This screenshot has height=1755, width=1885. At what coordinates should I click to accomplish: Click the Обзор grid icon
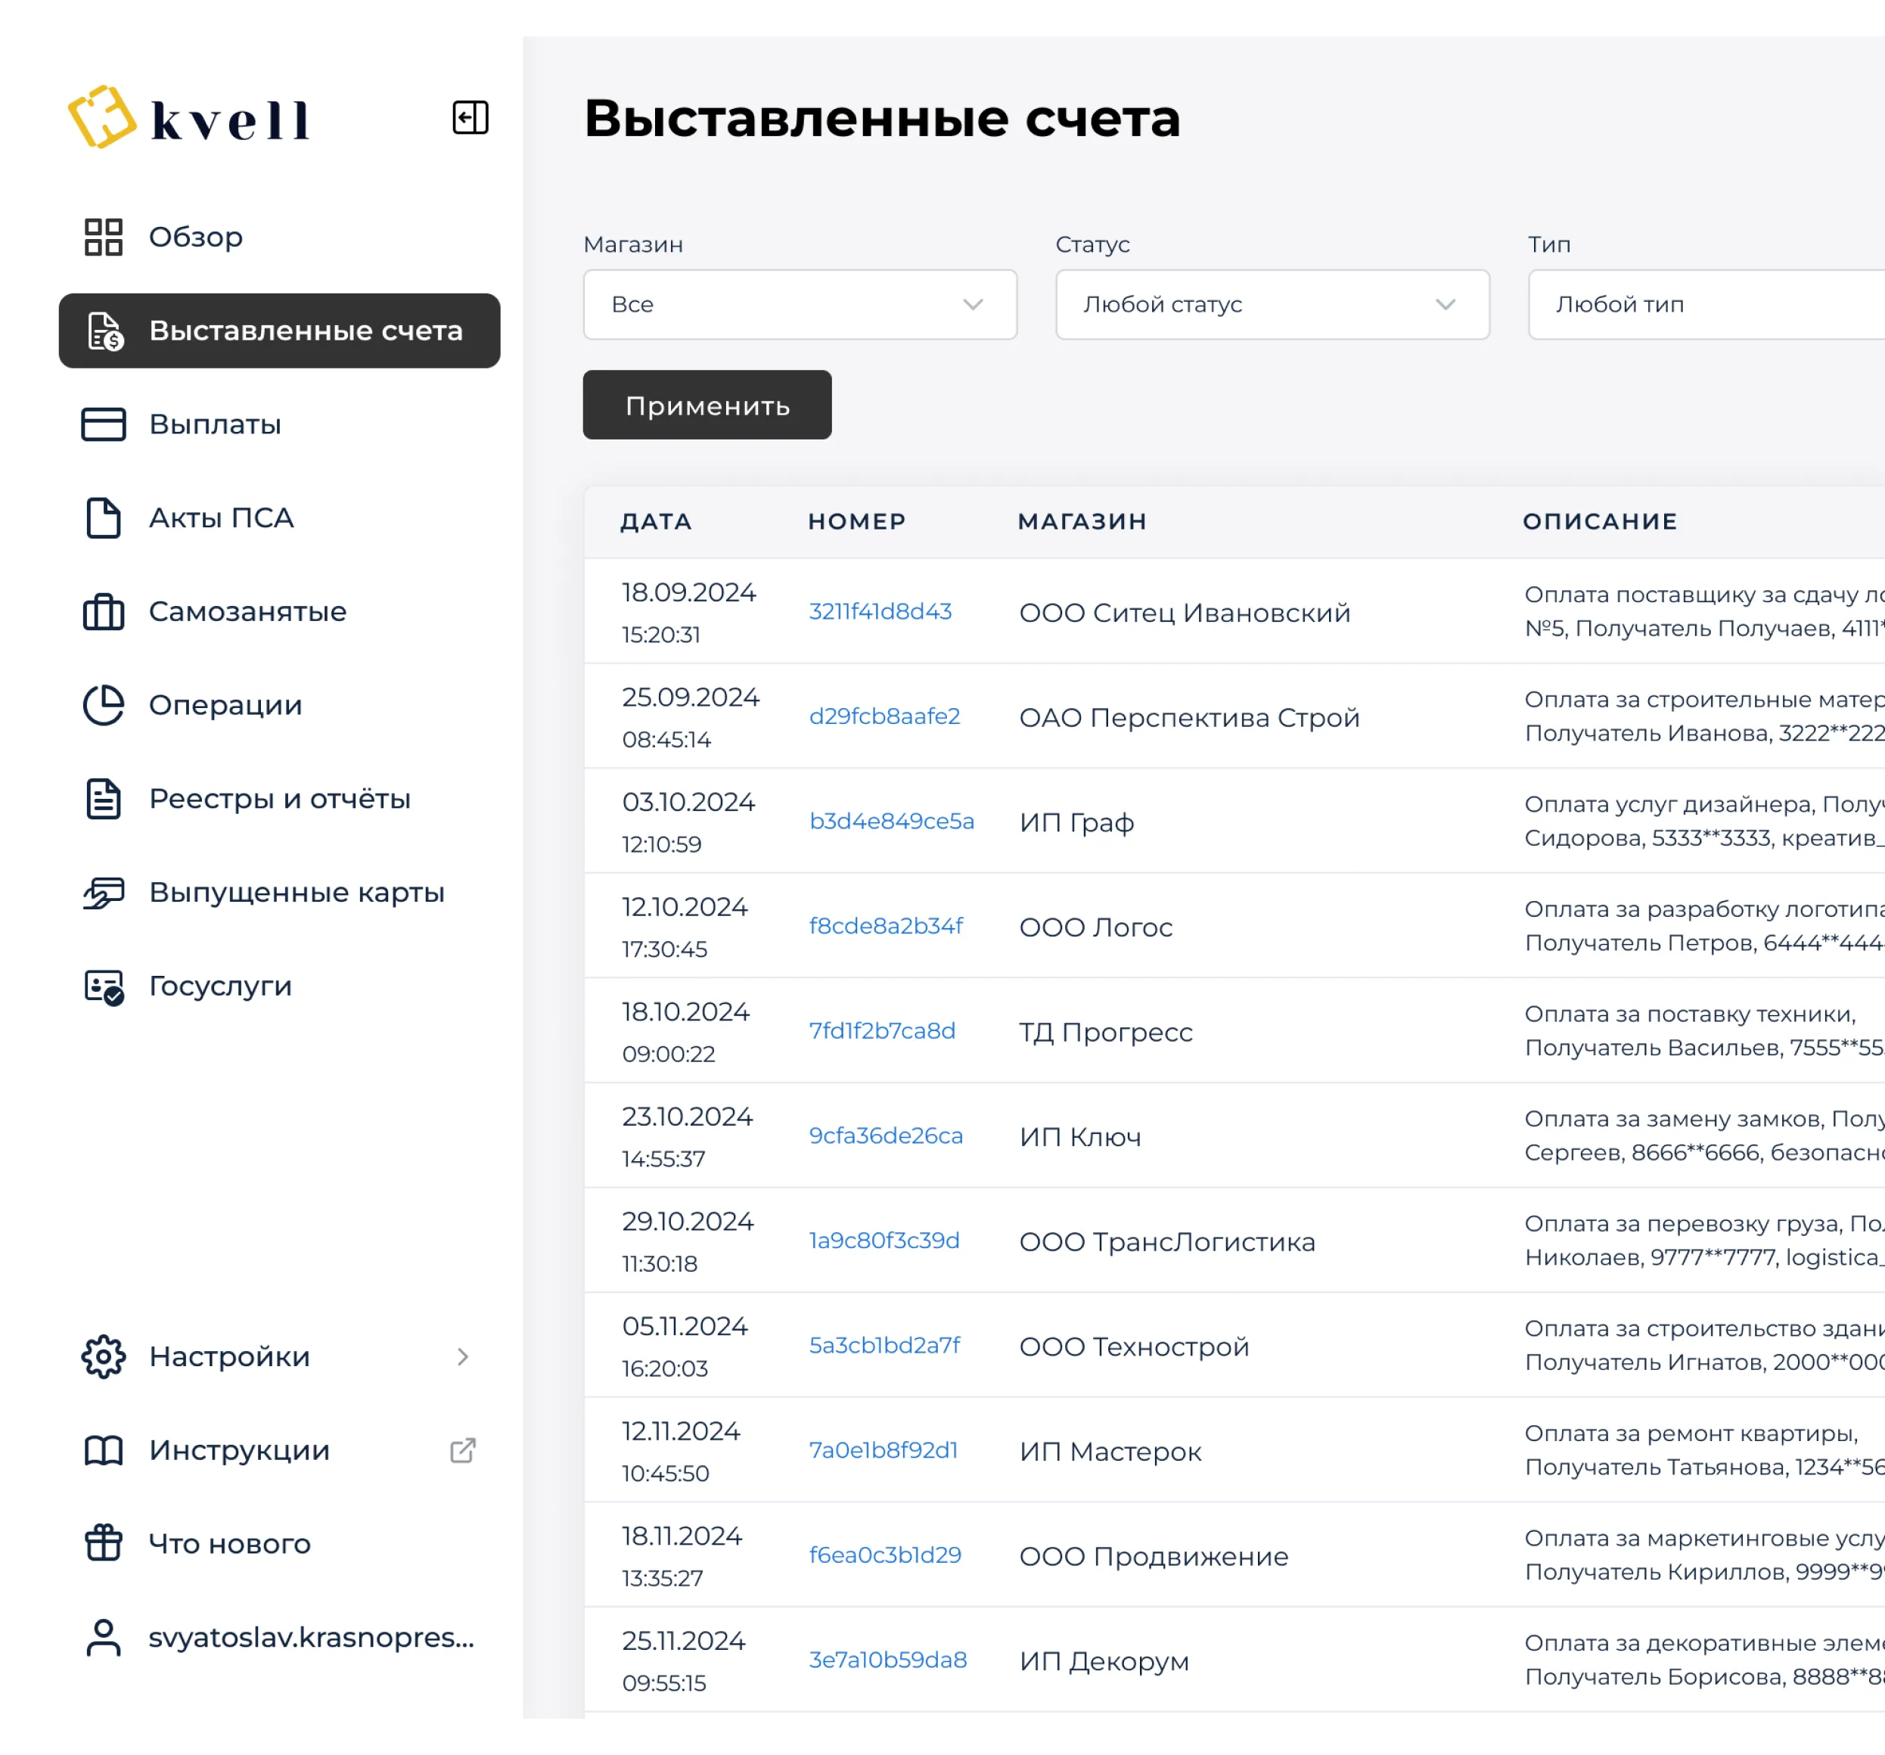(x=104, y=237)
